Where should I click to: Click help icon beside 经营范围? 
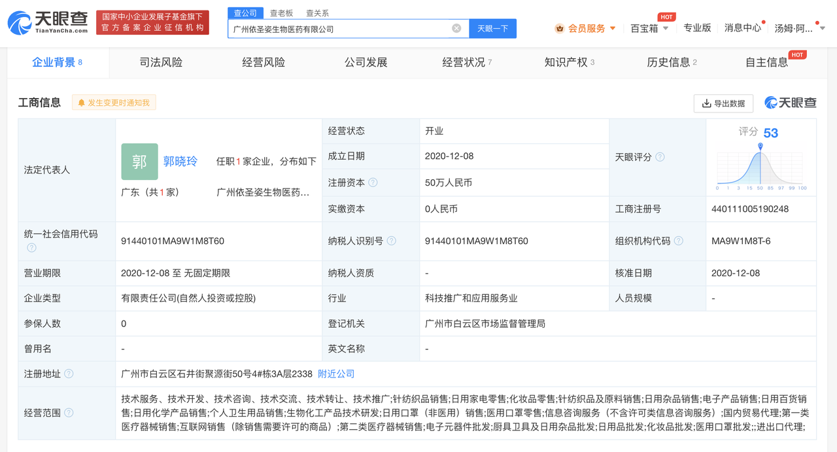click(69, 413)
